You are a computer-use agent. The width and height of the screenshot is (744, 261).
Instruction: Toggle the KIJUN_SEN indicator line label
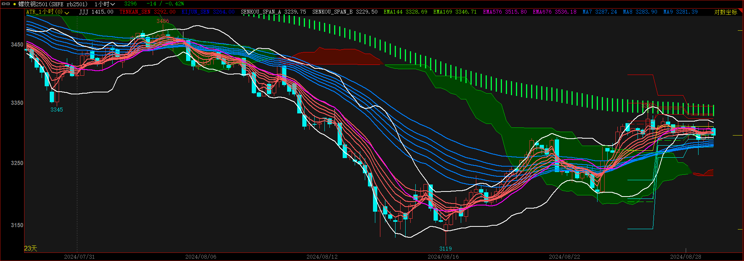[x=208, y=12]
